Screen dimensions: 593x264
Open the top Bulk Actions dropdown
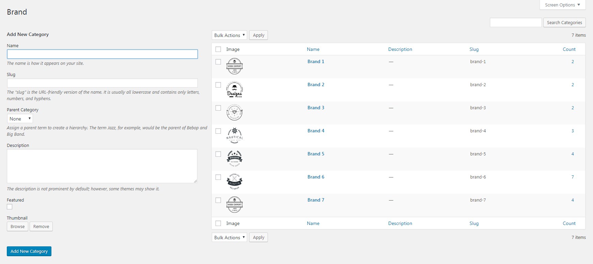pos(229,35)
